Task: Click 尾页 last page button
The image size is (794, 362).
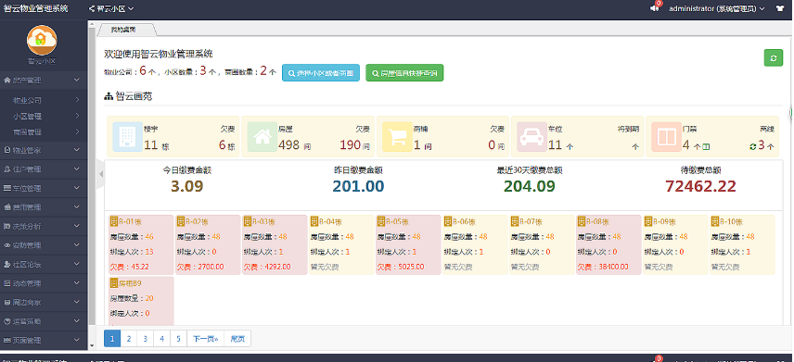Action: coord(237,339)
